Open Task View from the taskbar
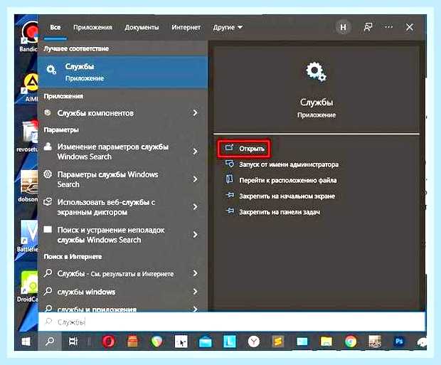This screenshot has width=441, height=365. (73, 342)
